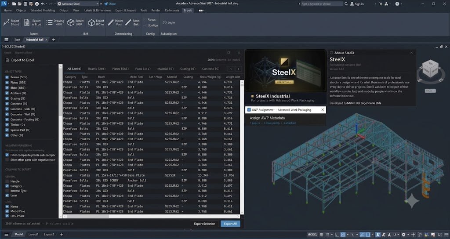
Task: Click the Undo arrow icon
Action: tap(43, 4)
